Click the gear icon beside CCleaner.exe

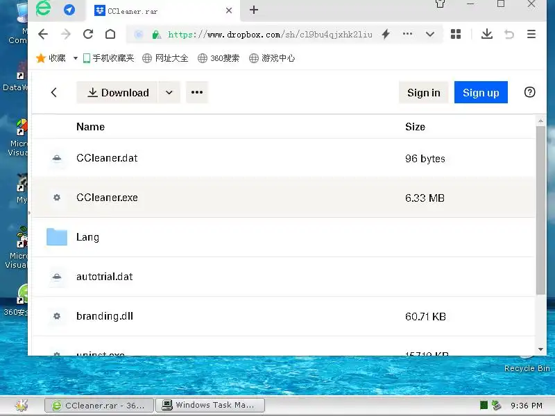pos(57,198)
